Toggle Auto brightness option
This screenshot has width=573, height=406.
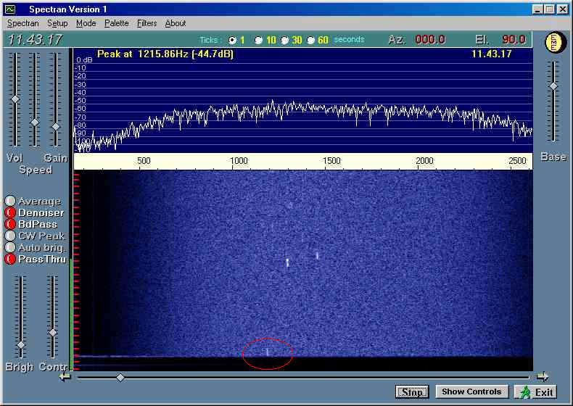pos(10,247)
